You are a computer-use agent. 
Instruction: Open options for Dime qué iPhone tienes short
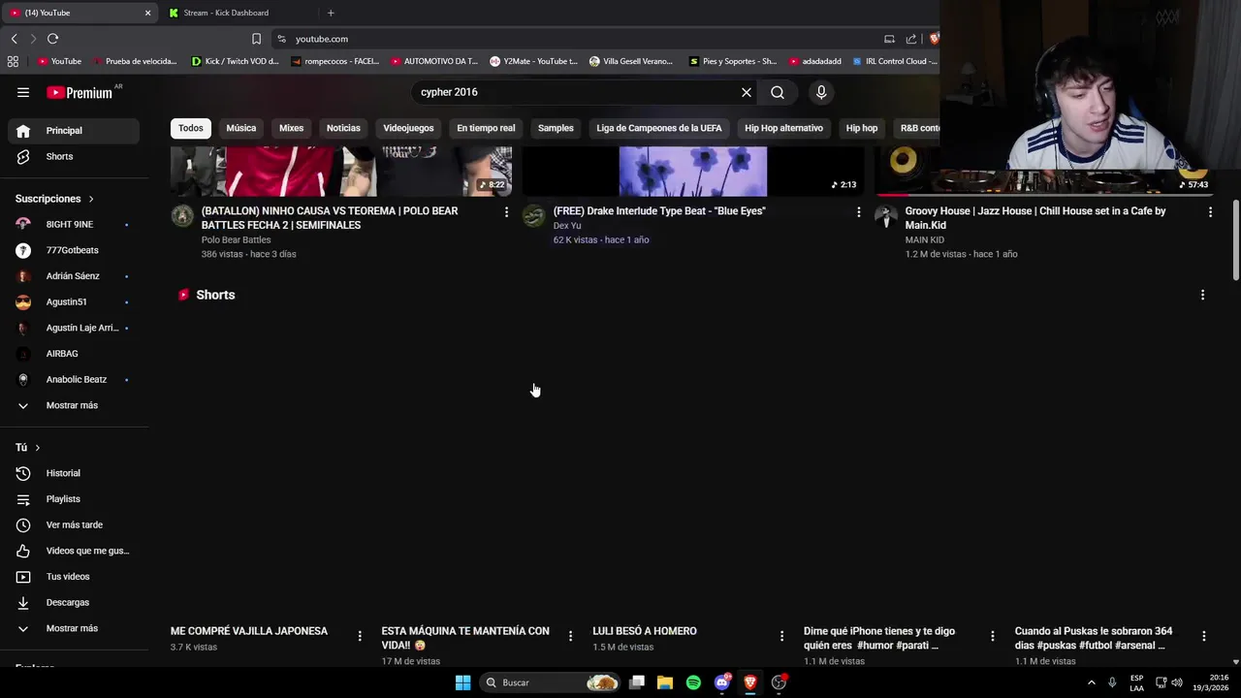tap(992, 636)
